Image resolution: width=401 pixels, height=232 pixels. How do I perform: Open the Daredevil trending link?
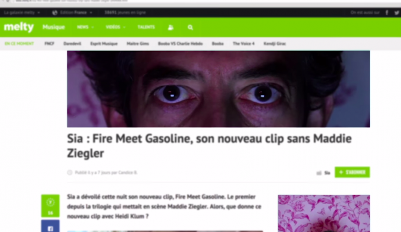(73, 43)
